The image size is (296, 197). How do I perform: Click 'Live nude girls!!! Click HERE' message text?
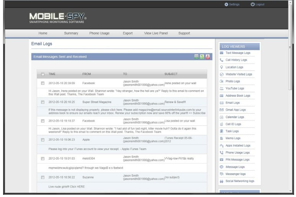tap(67, 187)
